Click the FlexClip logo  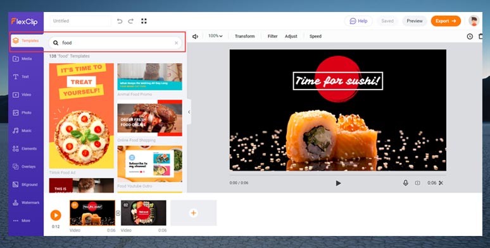(25, 21)
